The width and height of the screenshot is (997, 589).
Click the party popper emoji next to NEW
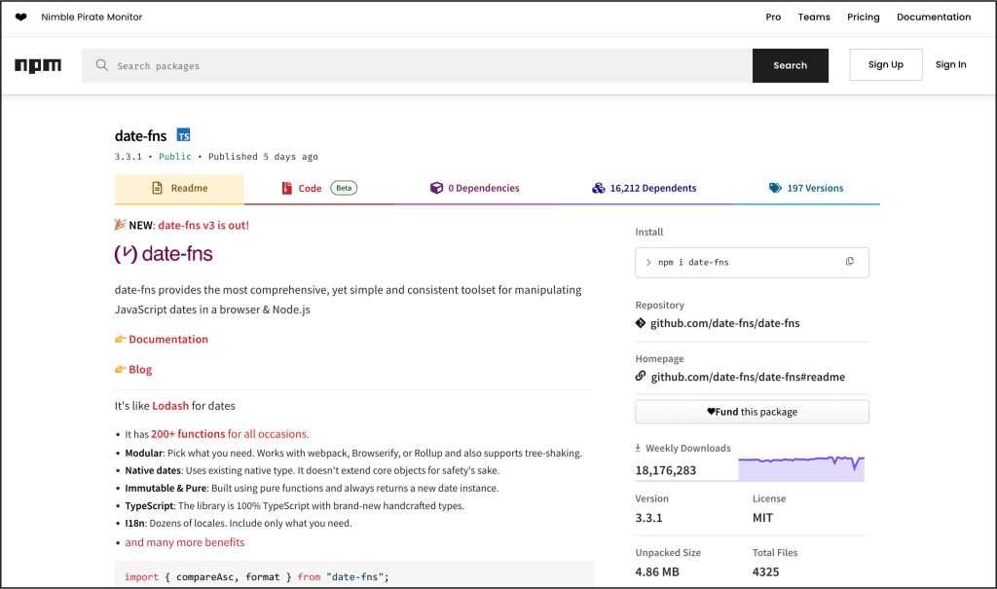[x=120, y=225]
